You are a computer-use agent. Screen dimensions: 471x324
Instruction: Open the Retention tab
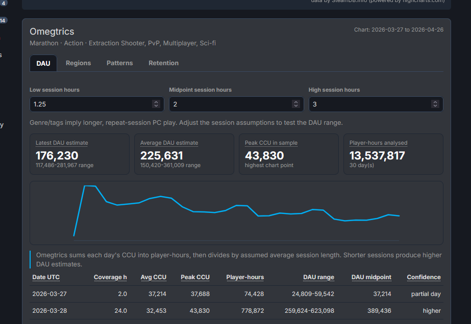click(163, 63)
